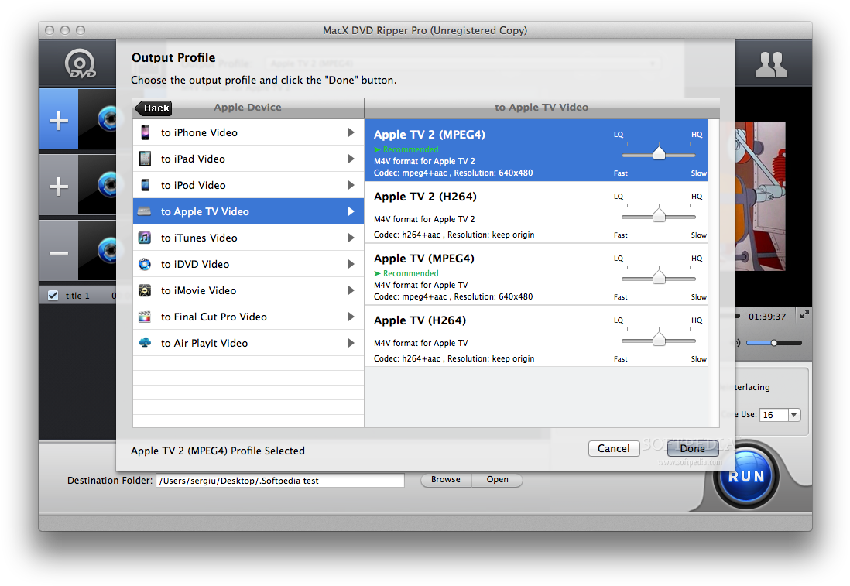
Task: Select to iPhone Video category
Action: pos(248,132)
